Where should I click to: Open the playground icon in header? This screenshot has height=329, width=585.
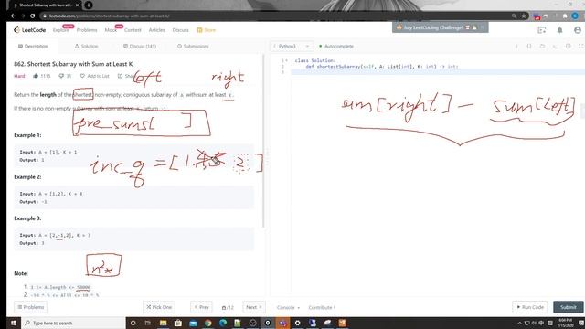point(542,30)
